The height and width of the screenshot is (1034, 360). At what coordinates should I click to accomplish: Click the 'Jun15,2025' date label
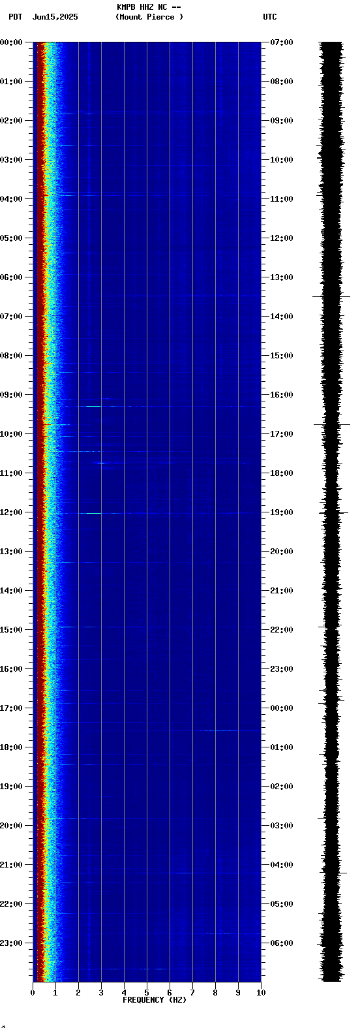55,17
